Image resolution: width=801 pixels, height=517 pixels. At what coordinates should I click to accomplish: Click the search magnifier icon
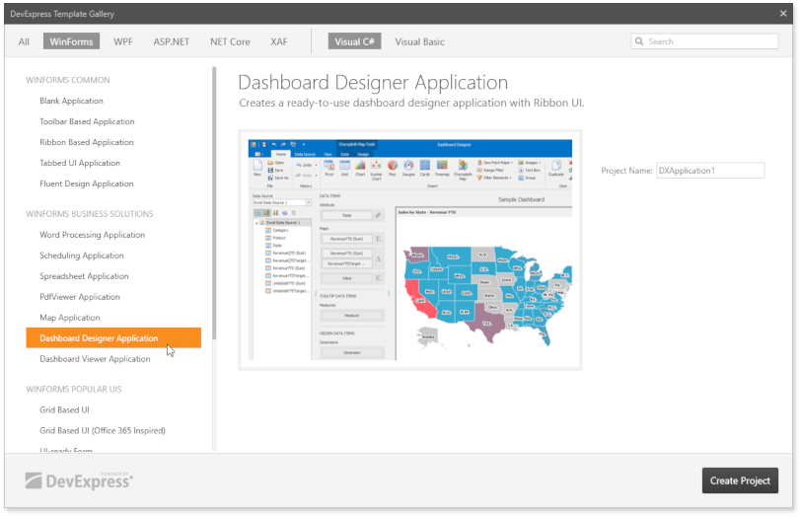(640, 41)
